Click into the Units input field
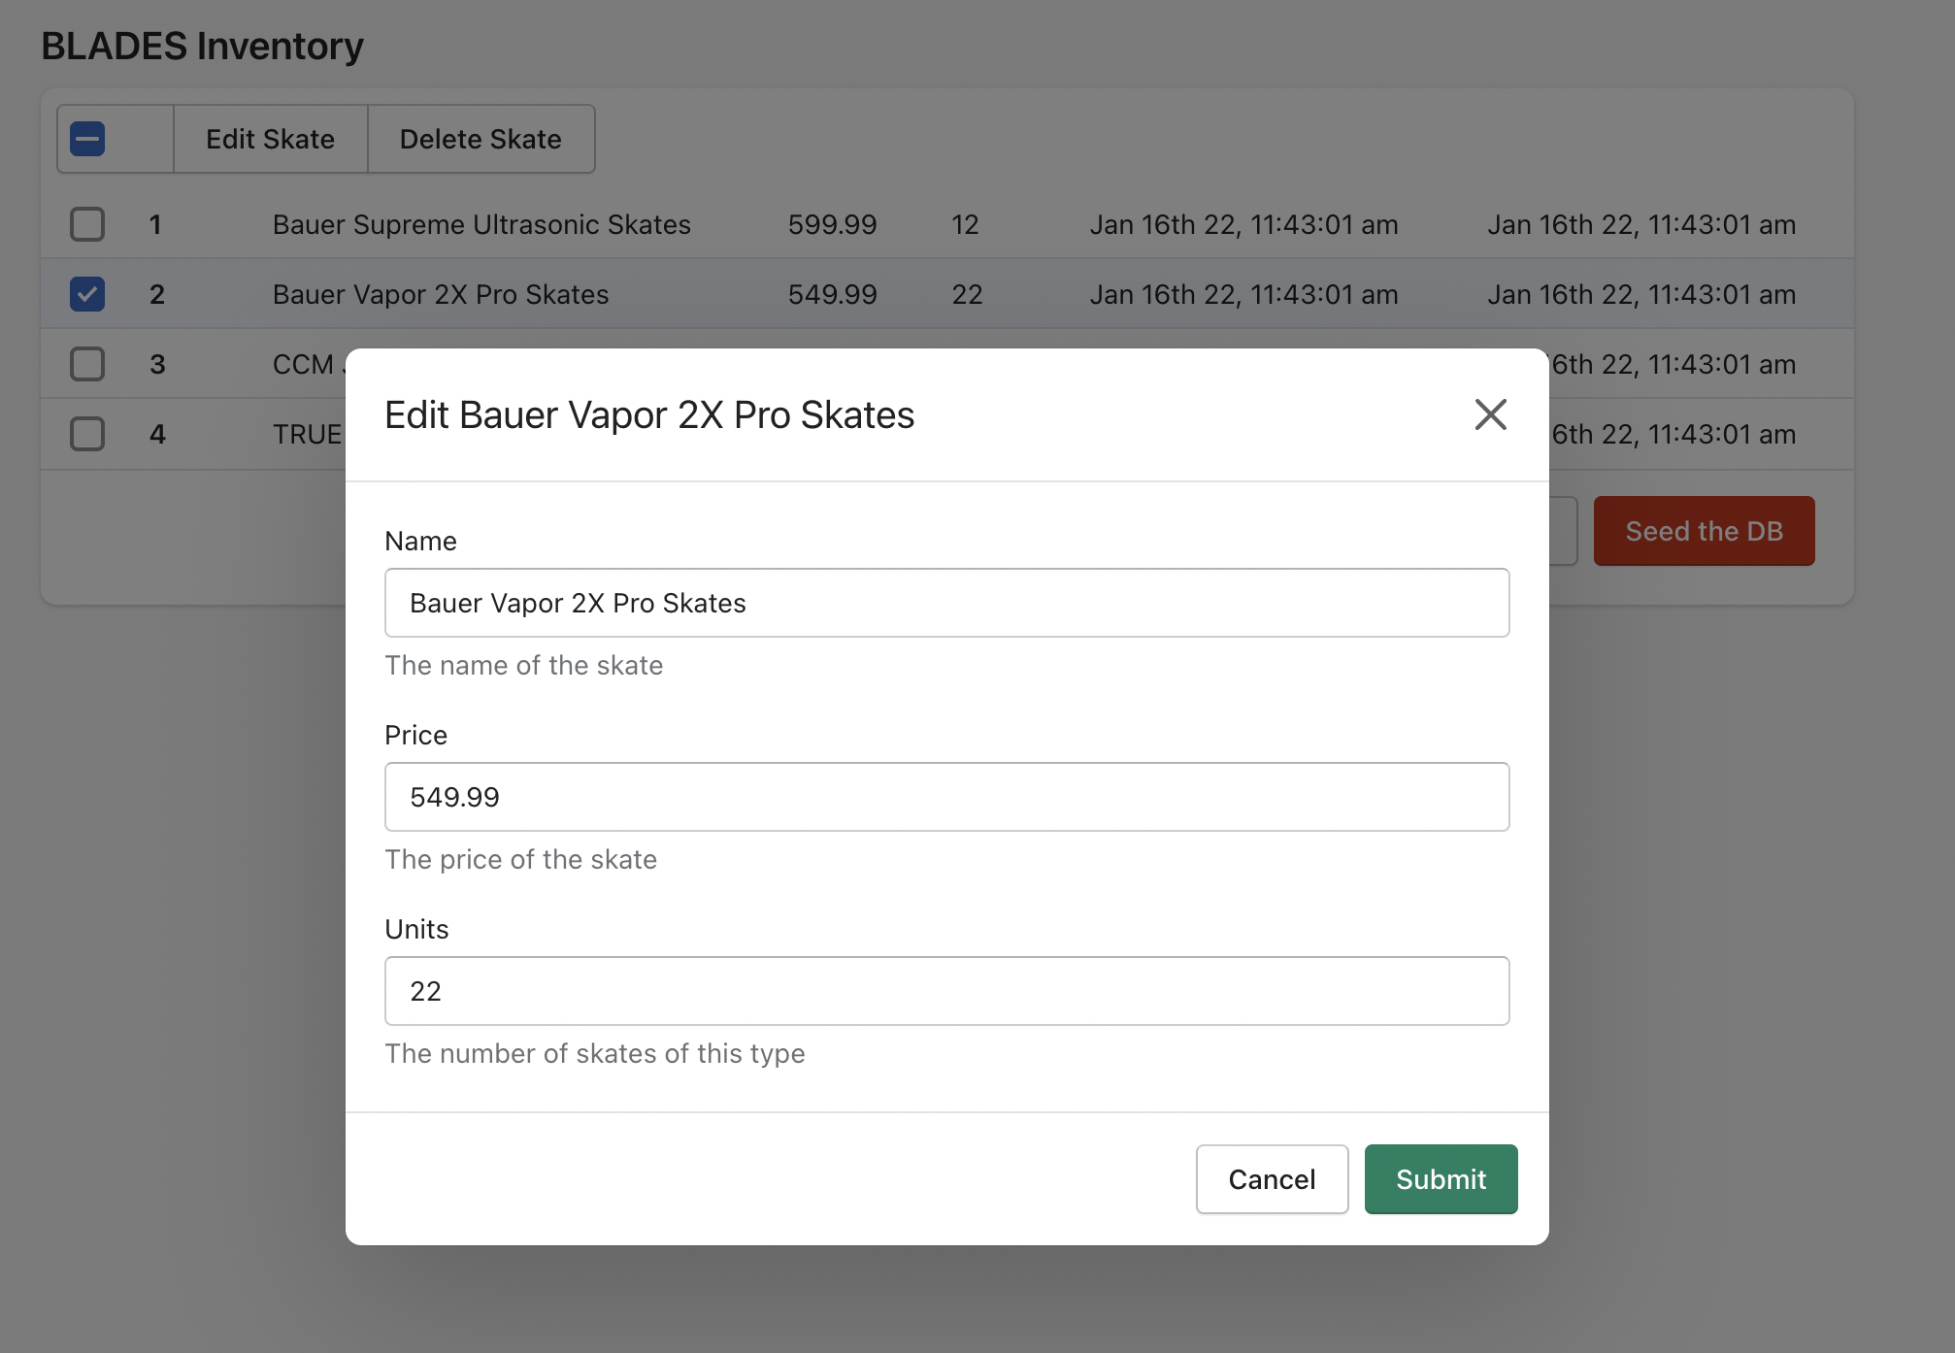 pyautogui.click(x=946, y=991)
